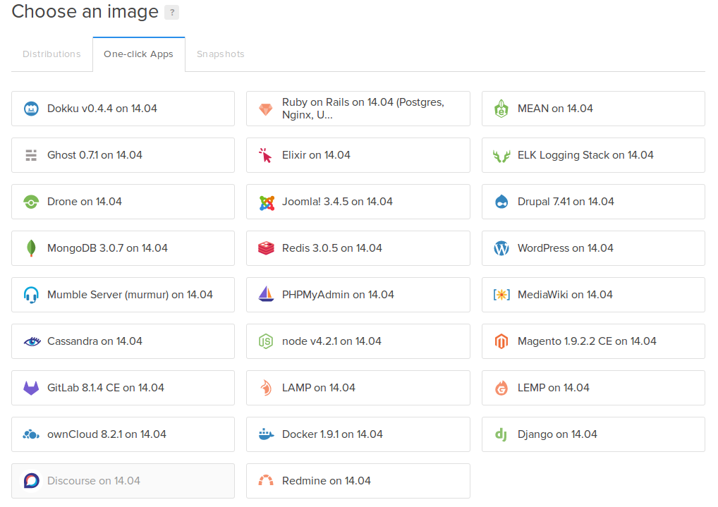
Task: Click the Django dj icon
Action: tap(501, 434)
